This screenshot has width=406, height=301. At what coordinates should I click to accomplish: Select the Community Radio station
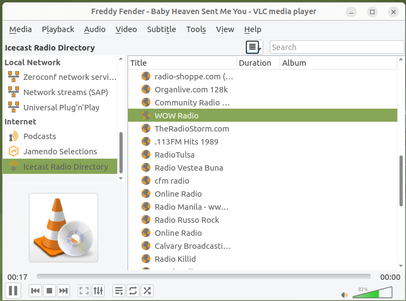tap(263, 102)
